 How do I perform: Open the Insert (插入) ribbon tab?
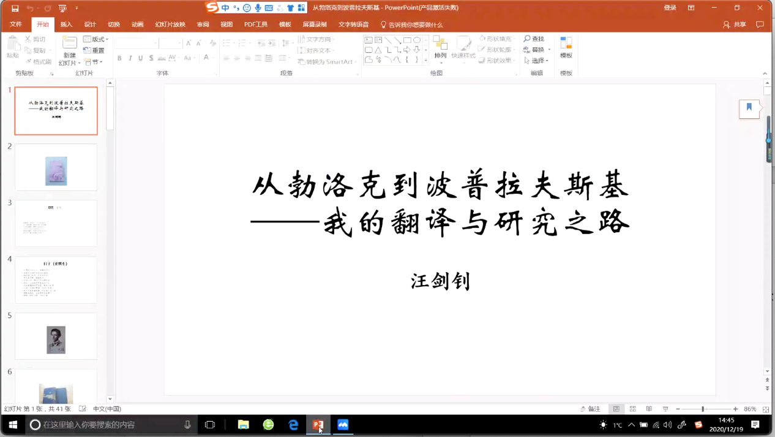tap(66, 25)
